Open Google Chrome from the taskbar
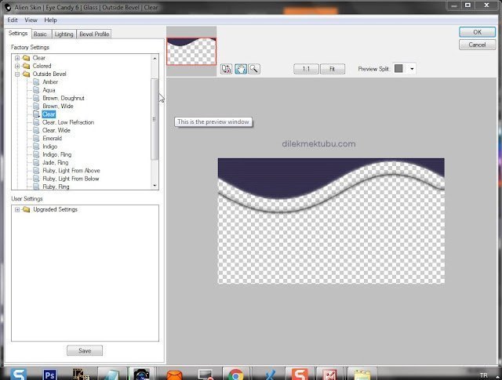 (233, 374)
